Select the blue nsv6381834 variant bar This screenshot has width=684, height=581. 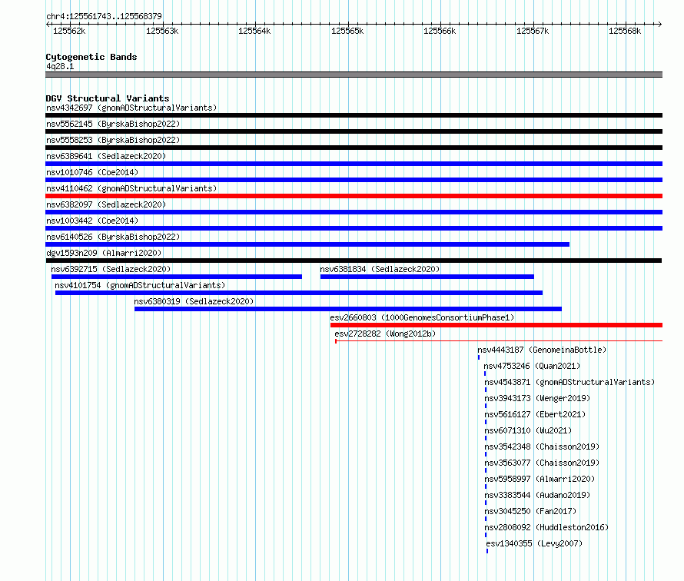pyautogui.click(x=427, y=277)
